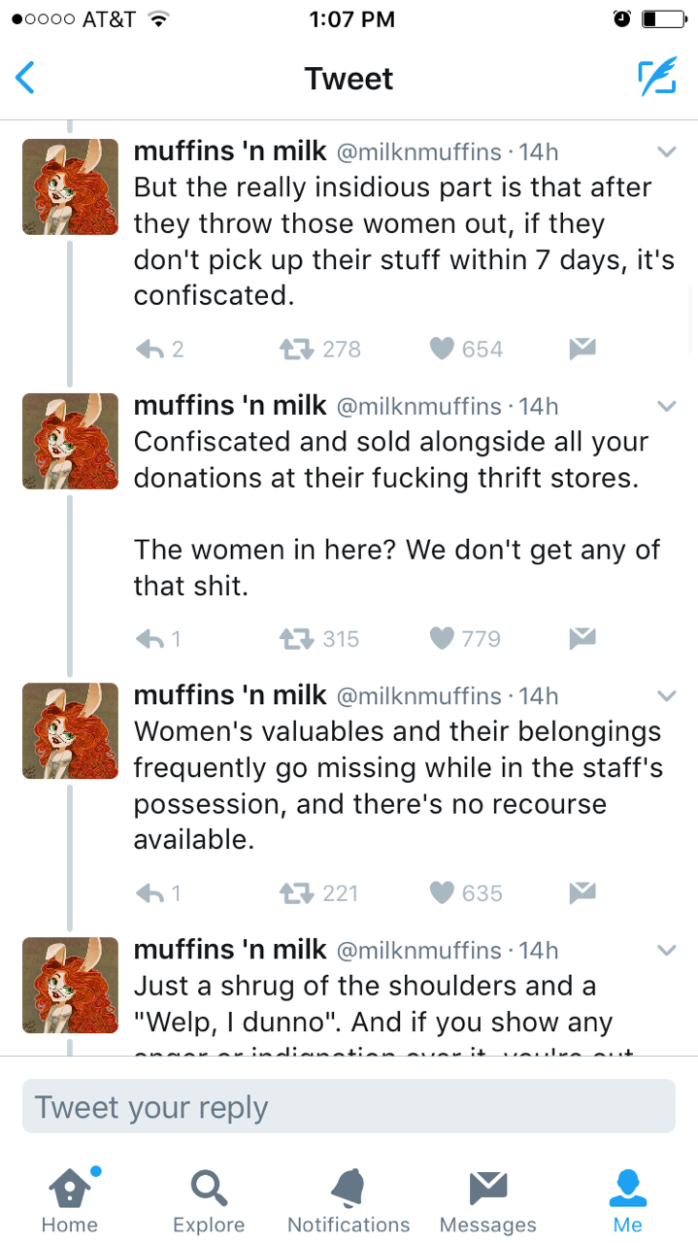Image resolution: width=698 pixels, height=1243 pixels.
Task: Open the avatar thumbnail on the thrift stores tweet
Action: (70, 441)
